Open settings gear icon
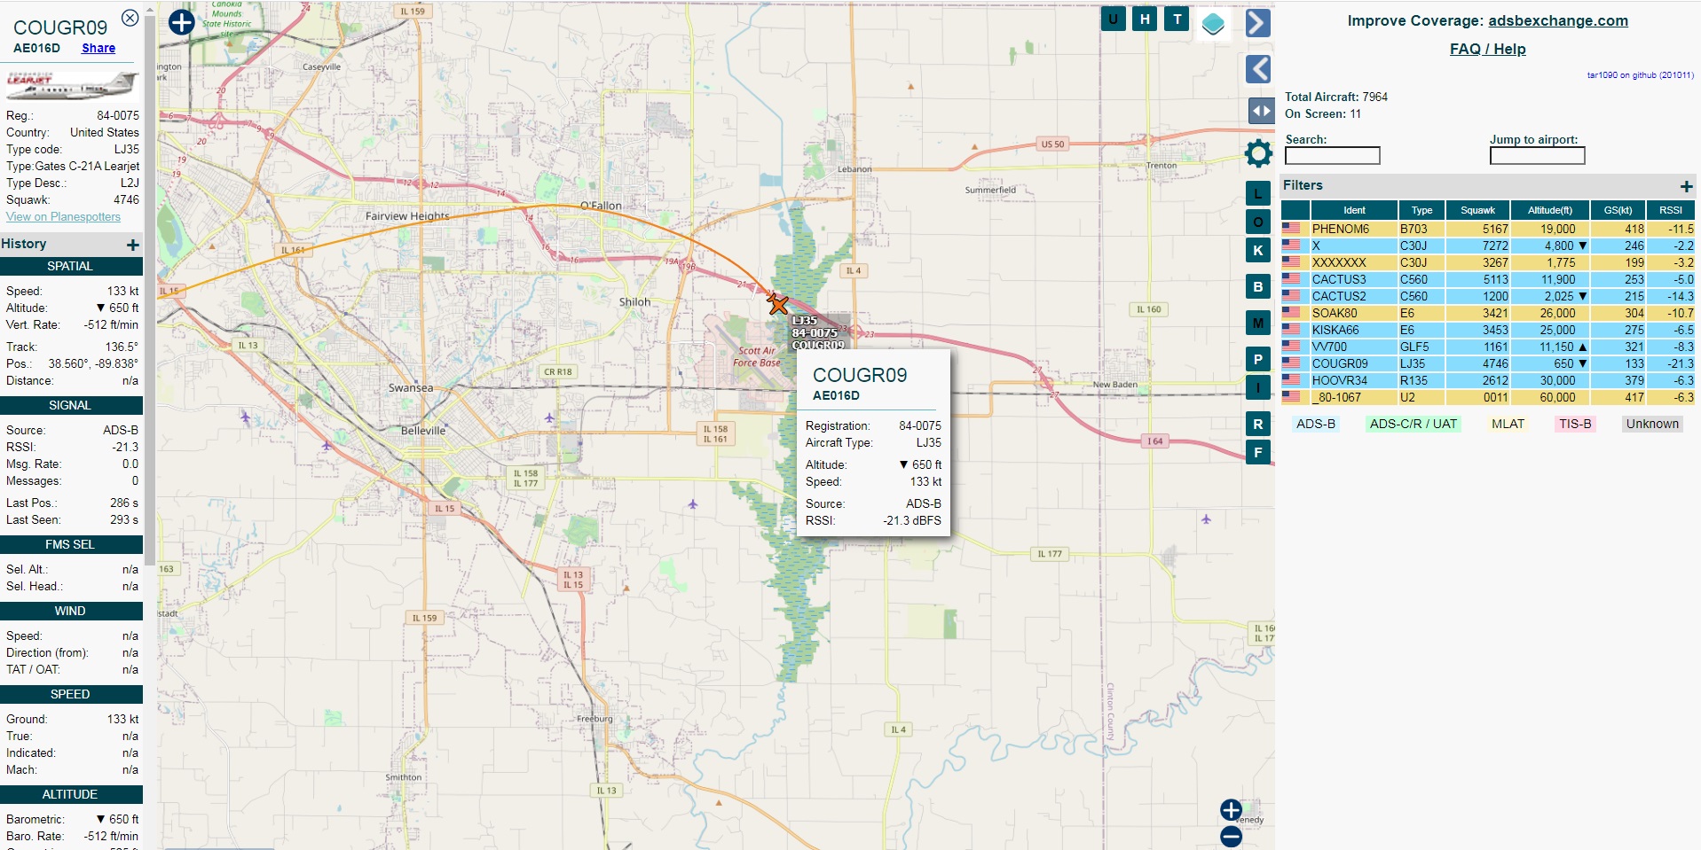 (1258, 153)
